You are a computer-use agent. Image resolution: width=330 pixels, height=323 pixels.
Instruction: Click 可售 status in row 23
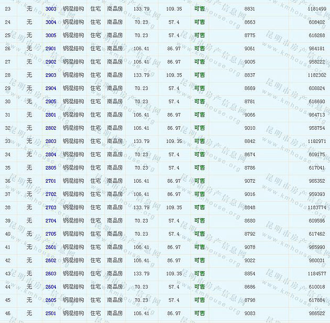tap(200, 9)
